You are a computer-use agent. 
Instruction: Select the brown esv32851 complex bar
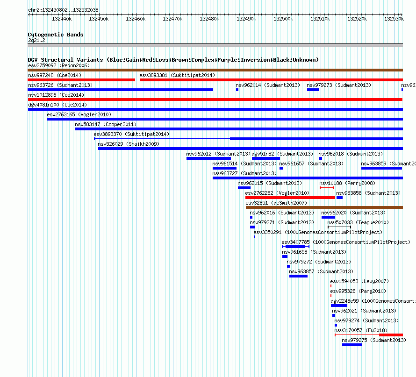click(324, 207)
